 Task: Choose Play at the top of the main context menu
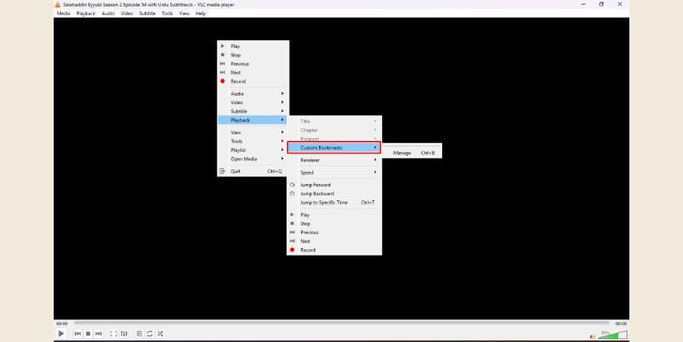click(x=253, y=46)
